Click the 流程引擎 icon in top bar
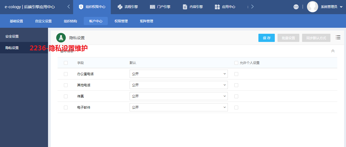 tap(120, 7)
